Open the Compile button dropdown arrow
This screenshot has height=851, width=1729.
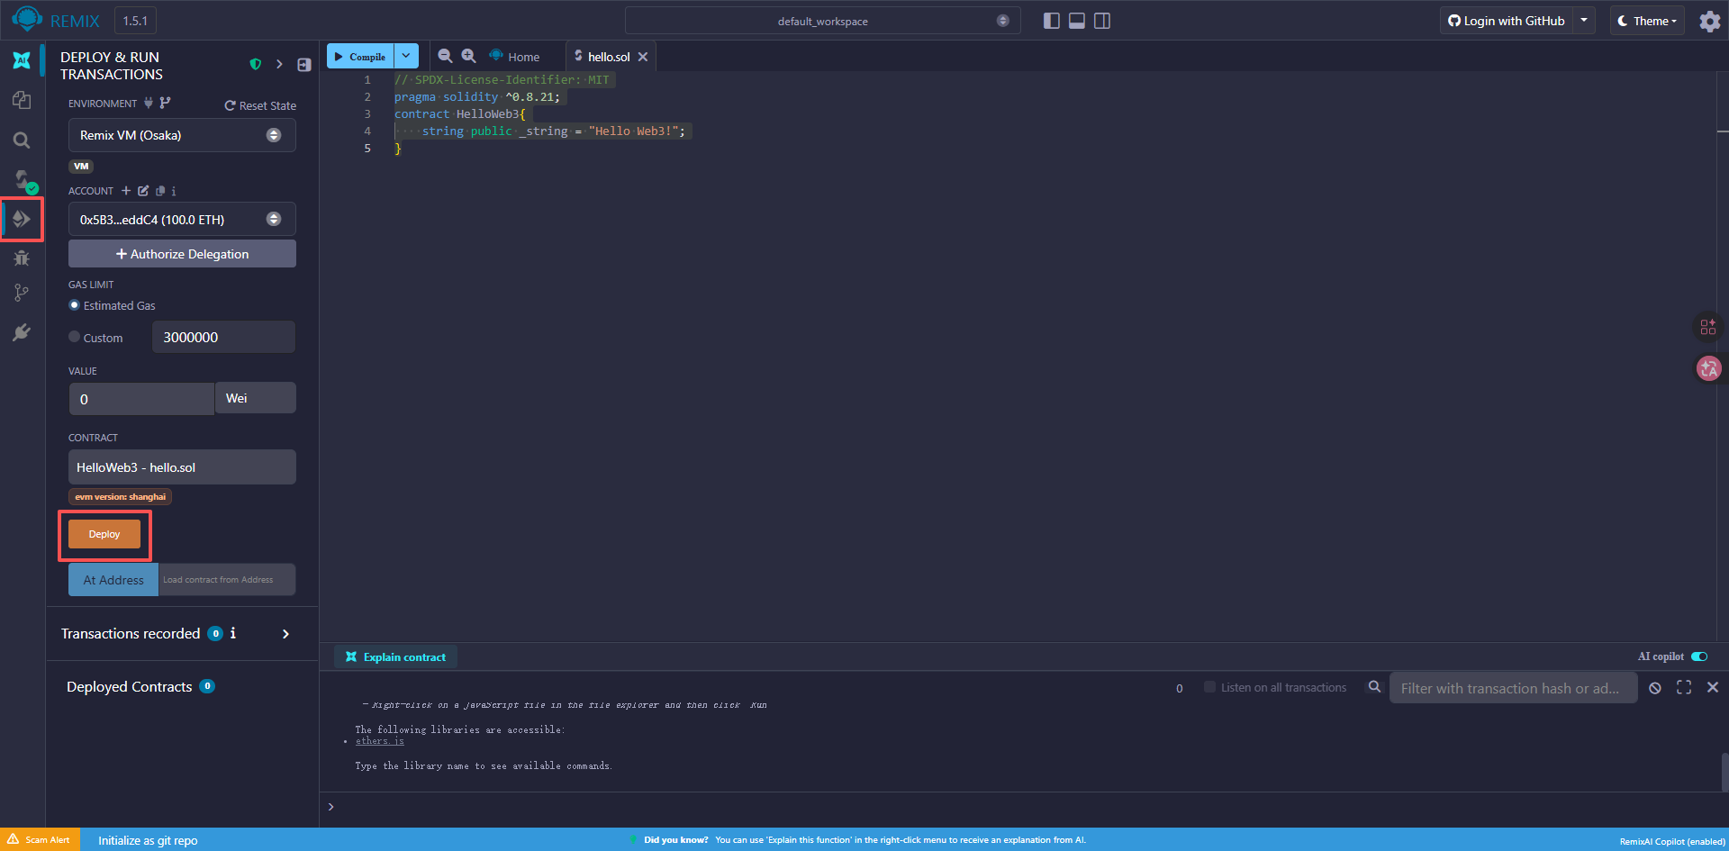(x=406, y=56)
